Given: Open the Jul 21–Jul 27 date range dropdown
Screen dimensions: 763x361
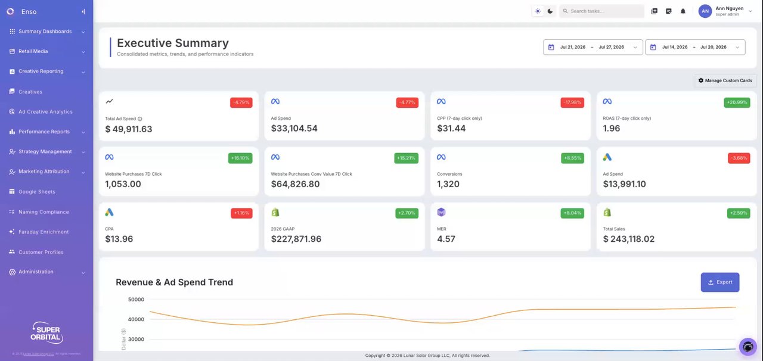Looking at the screenshot, I should [x=593, y=47].
